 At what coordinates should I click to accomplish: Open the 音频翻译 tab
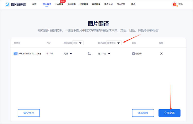click(x=96, y=4)
